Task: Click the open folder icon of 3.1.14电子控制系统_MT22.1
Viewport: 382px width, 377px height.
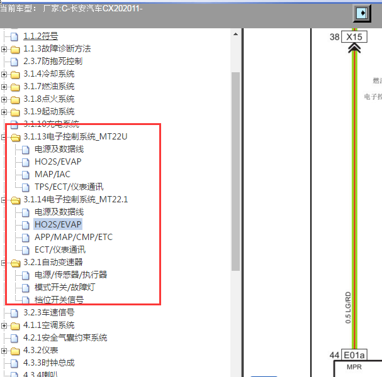Action: (15, 200)
